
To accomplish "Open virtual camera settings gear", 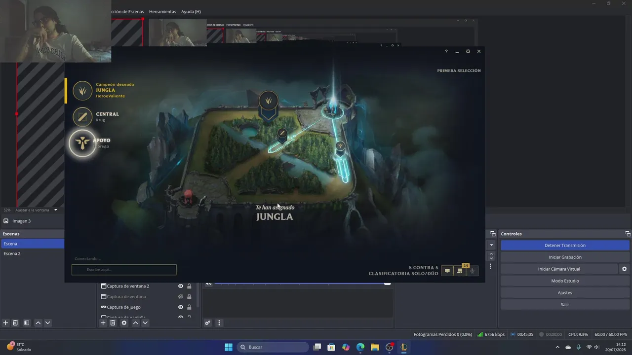I will coord(624,269).
